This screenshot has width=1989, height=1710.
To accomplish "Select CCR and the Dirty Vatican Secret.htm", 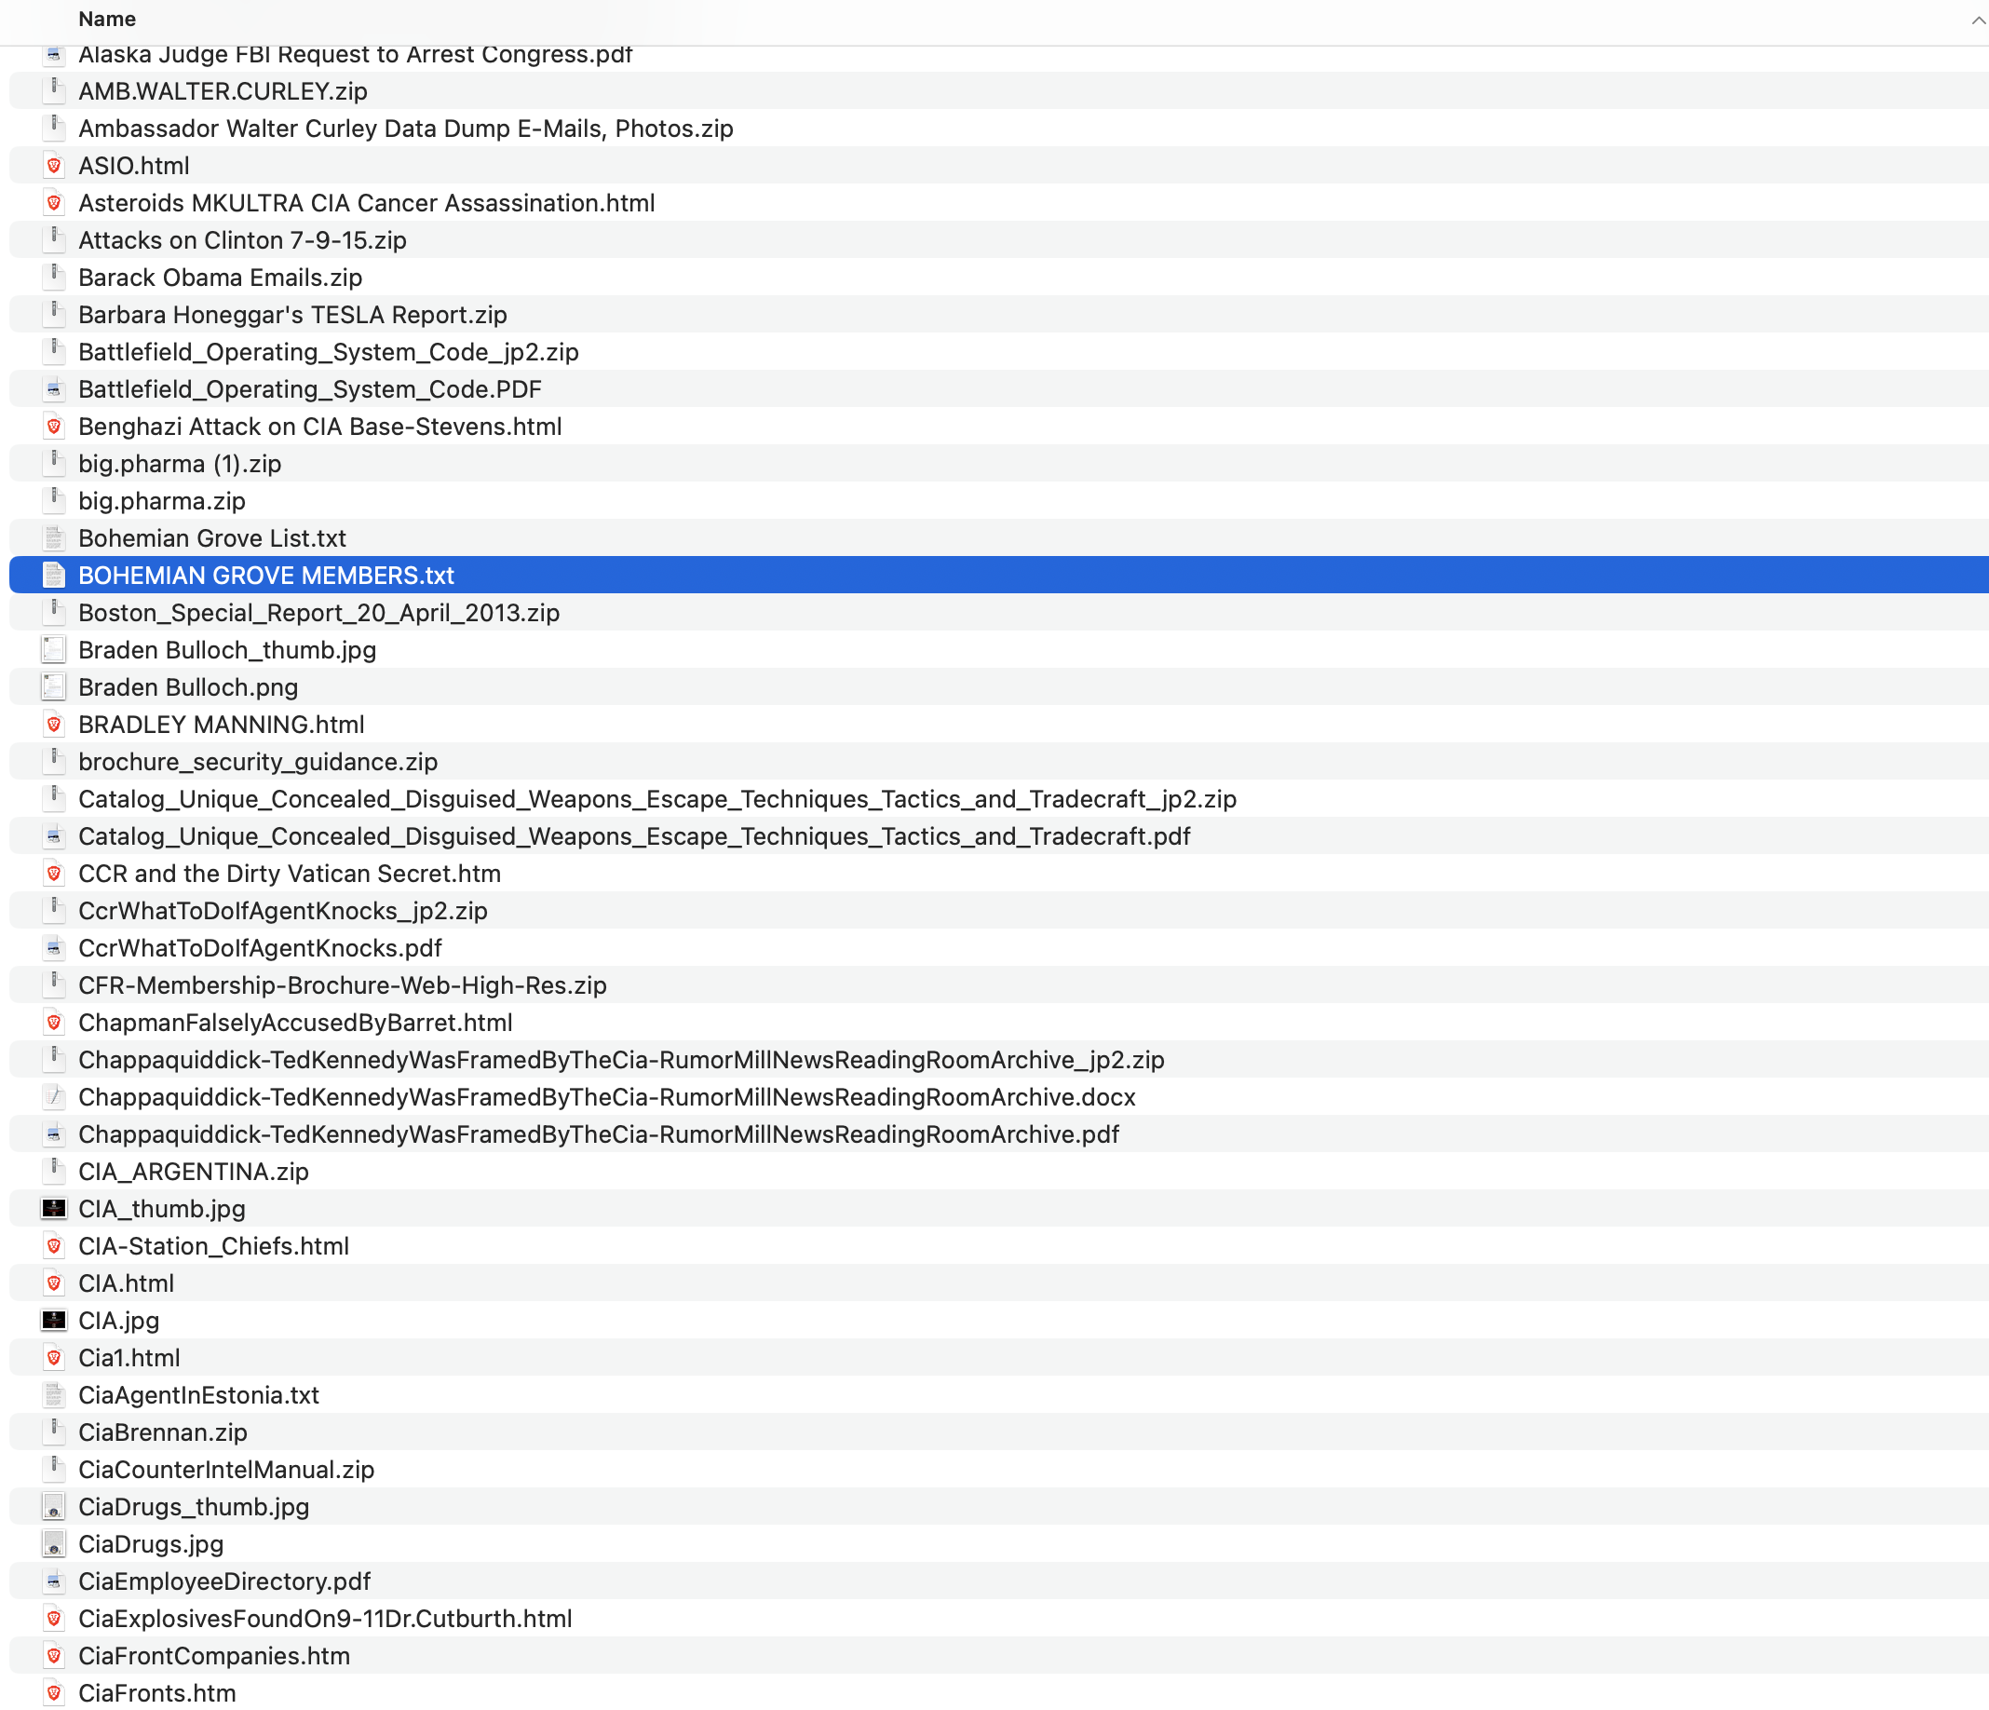I will point(289,874).
